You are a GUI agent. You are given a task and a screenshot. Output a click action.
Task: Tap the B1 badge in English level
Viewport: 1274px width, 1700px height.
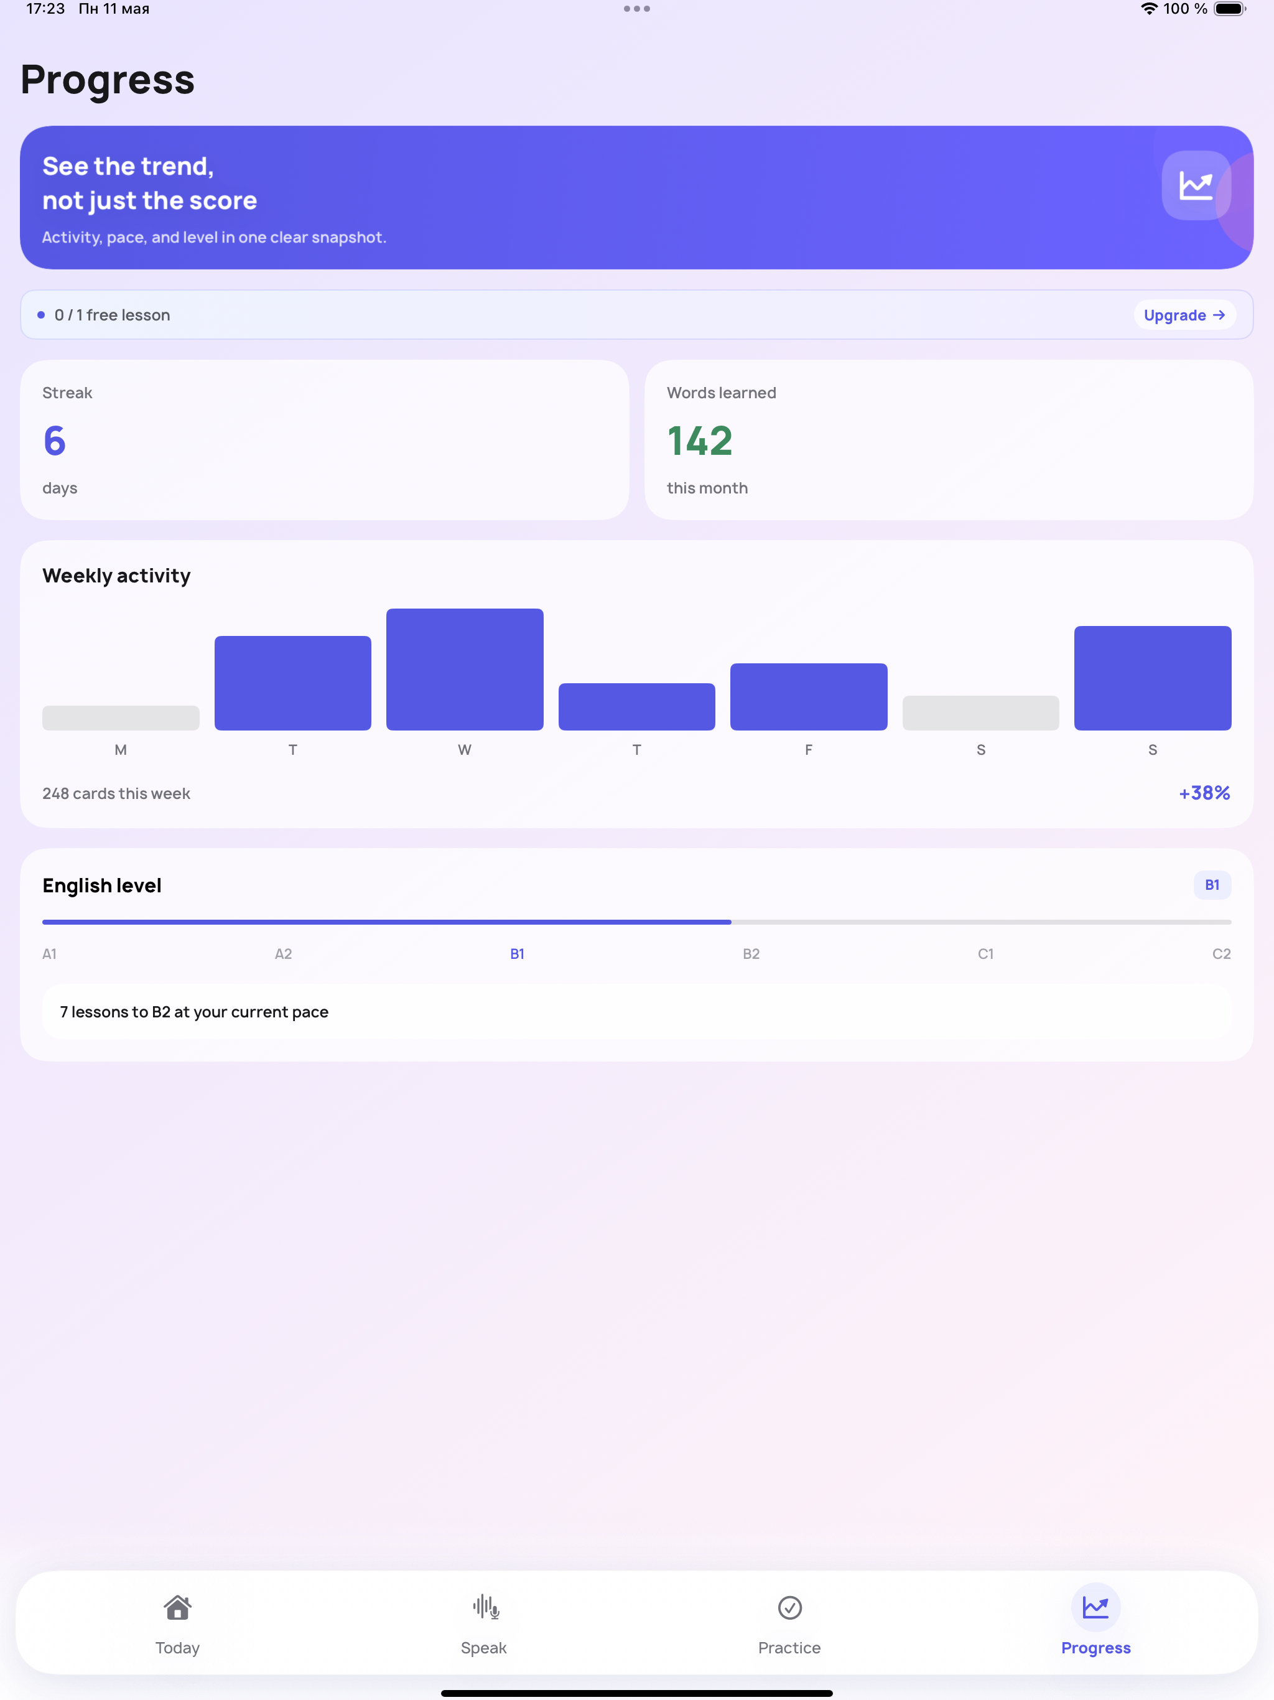[x=1212, y=885]
